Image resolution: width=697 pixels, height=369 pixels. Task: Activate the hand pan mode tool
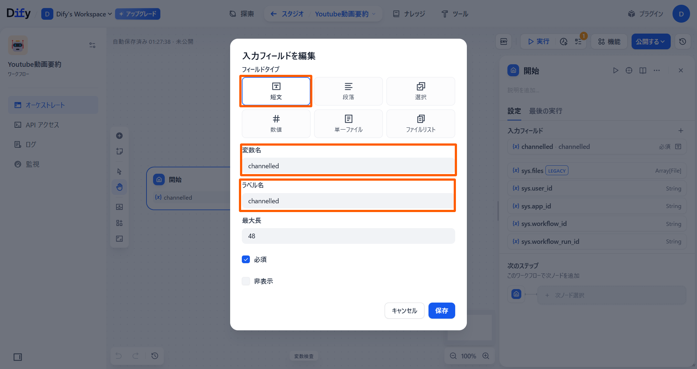pyautogui.click(x=119, y=187)
